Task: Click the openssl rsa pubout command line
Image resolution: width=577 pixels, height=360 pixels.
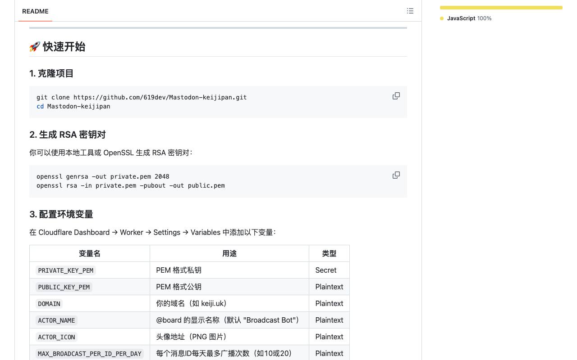Action: pyautogui.click(x=131, y=185)
